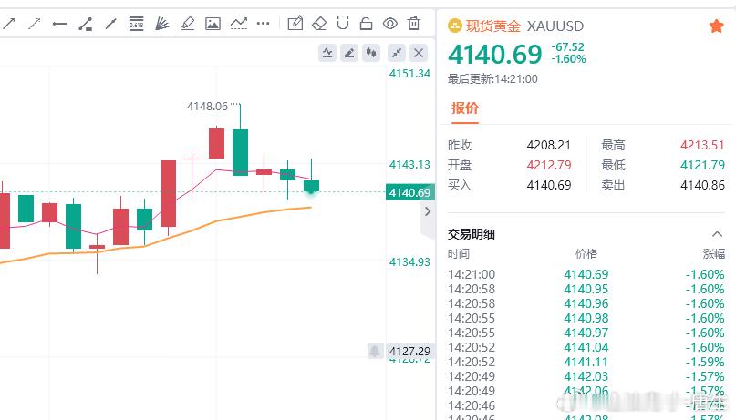Image resolution: width=736 pixels, height=420 pixels.
Task: Click the 买入 label
Action: pos(460,185)
